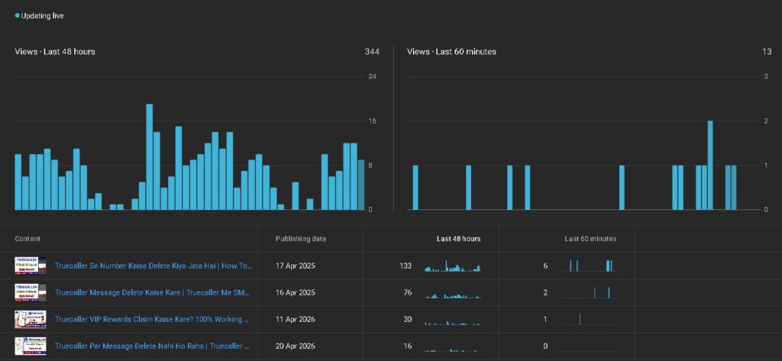Sort by the Last 48 hours column header
The image size is (782, 361).
pyautogui.click(x=458, y=239)
